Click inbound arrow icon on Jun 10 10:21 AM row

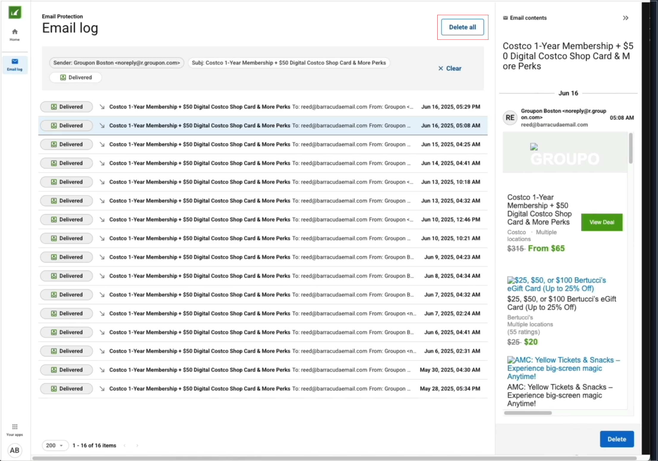coord(102,238)
